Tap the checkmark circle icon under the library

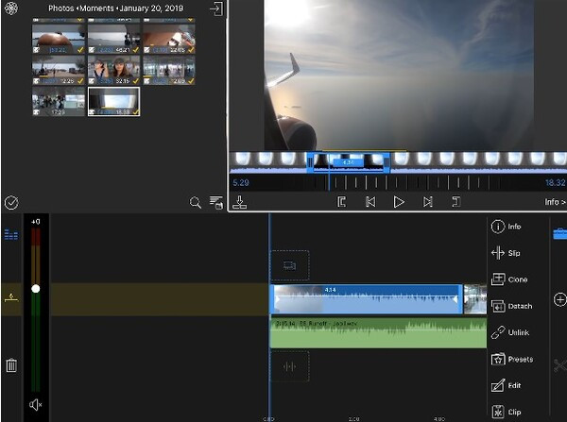click(x=11, y=203)
